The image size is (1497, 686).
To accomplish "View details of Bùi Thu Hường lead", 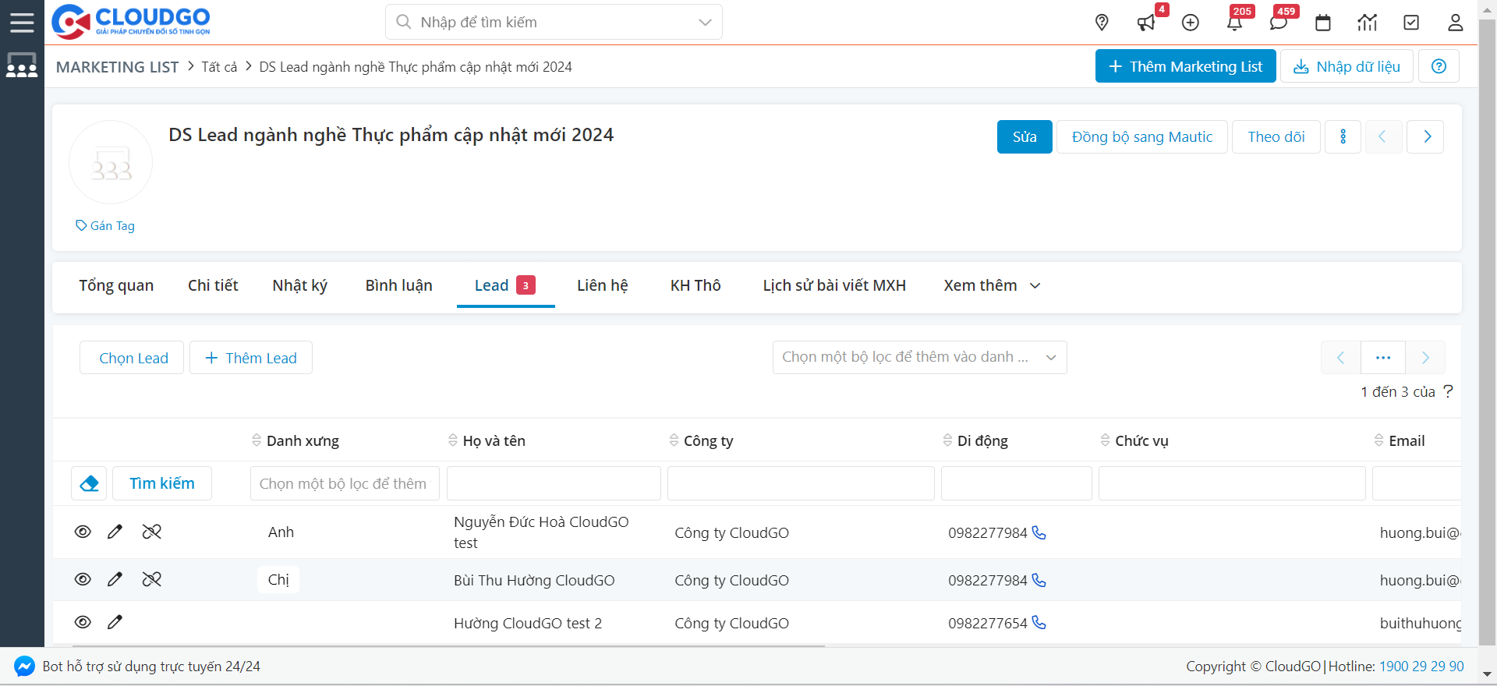I will (x=83, y=579).
